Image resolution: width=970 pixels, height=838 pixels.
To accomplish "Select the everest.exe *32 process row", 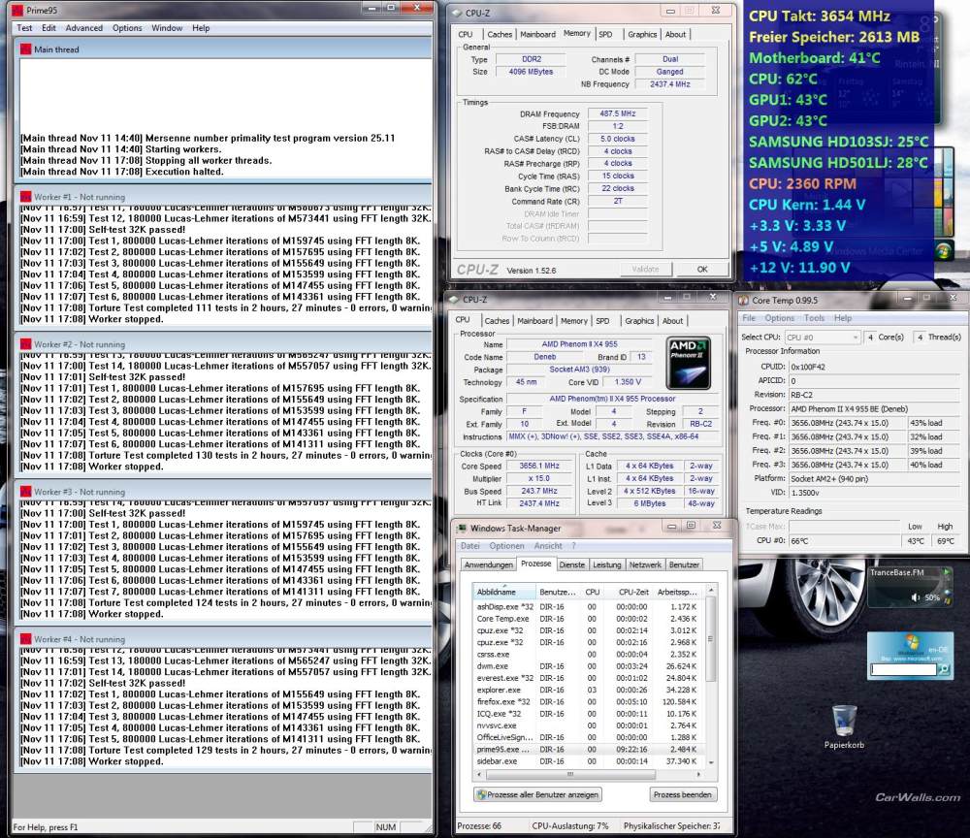I will click(589, 678).
